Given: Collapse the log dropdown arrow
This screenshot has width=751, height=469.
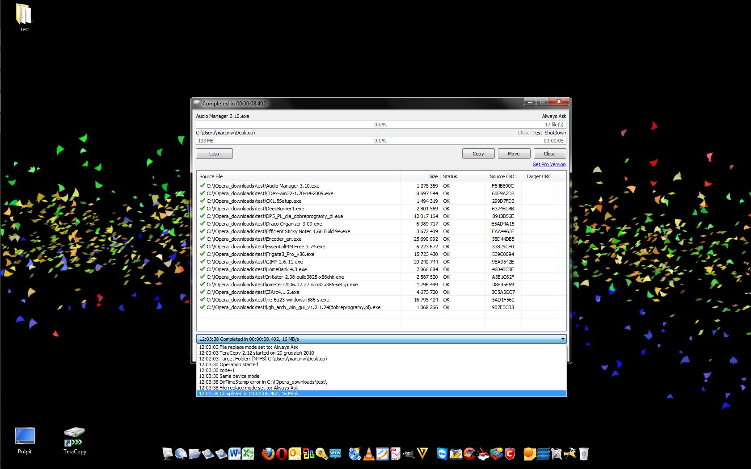Looking at the screenshot, I should click(x=563, y=339).
